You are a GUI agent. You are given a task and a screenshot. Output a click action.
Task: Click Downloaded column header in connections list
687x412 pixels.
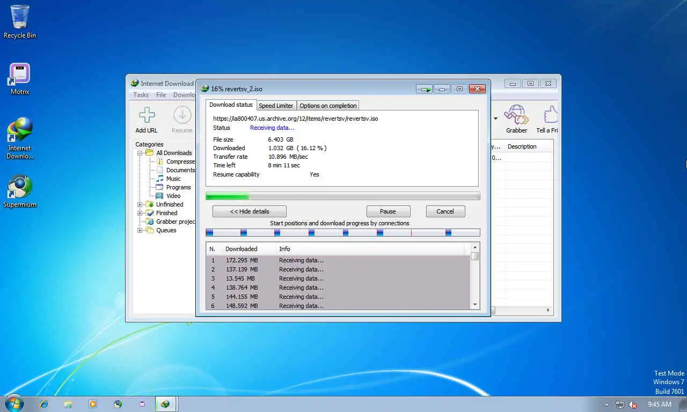point(249,249)
